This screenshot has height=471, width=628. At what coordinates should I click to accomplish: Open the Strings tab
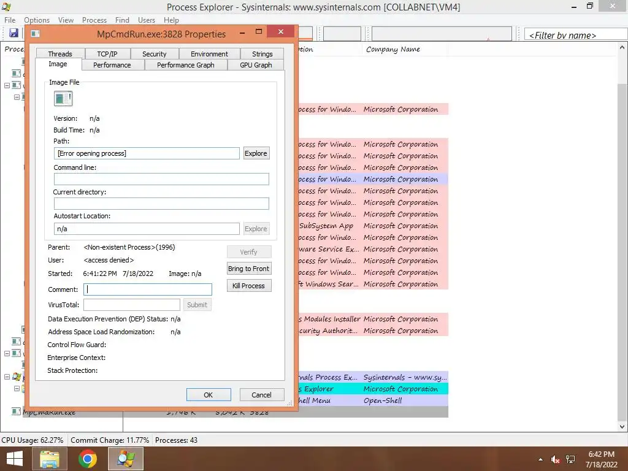[x=262, y=54]
